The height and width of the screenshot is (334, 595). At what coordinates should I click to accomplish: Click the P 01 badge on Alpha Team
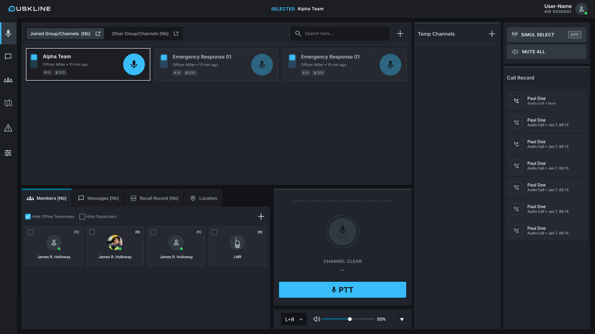coord(47,72)
